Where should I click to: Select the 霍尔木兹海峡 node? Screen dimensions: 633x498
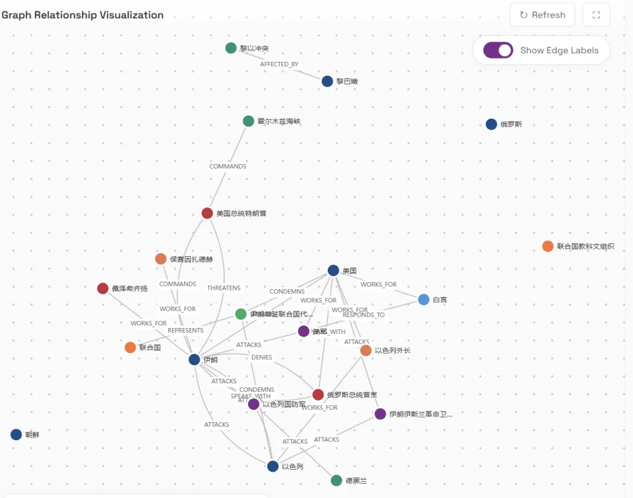[249, 121]
